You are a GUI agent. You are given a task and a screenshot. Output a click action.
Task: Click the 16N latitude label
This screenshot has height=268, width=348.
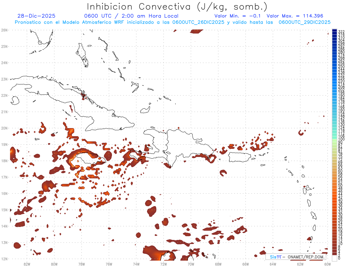tap(4, 193)
